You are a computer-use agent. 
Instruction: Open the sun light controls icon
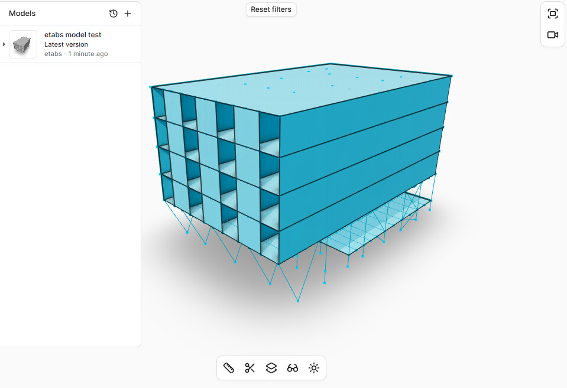pos(314,368)
